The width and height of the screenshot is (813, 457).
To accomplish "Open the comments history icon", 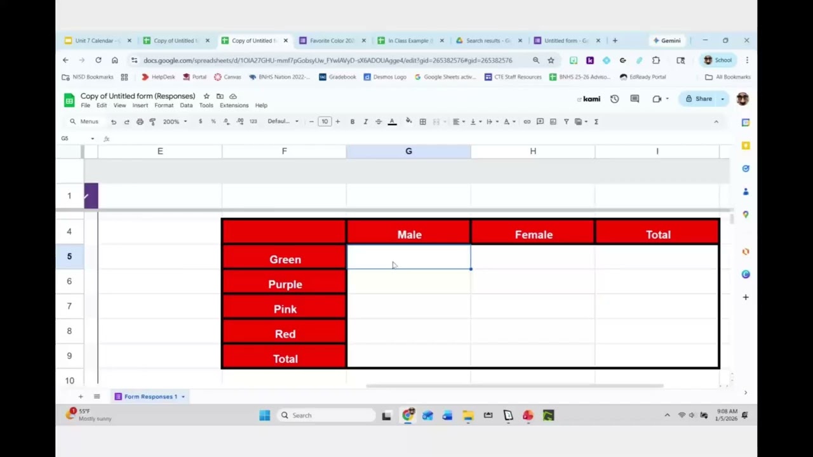I will (635, 99).
